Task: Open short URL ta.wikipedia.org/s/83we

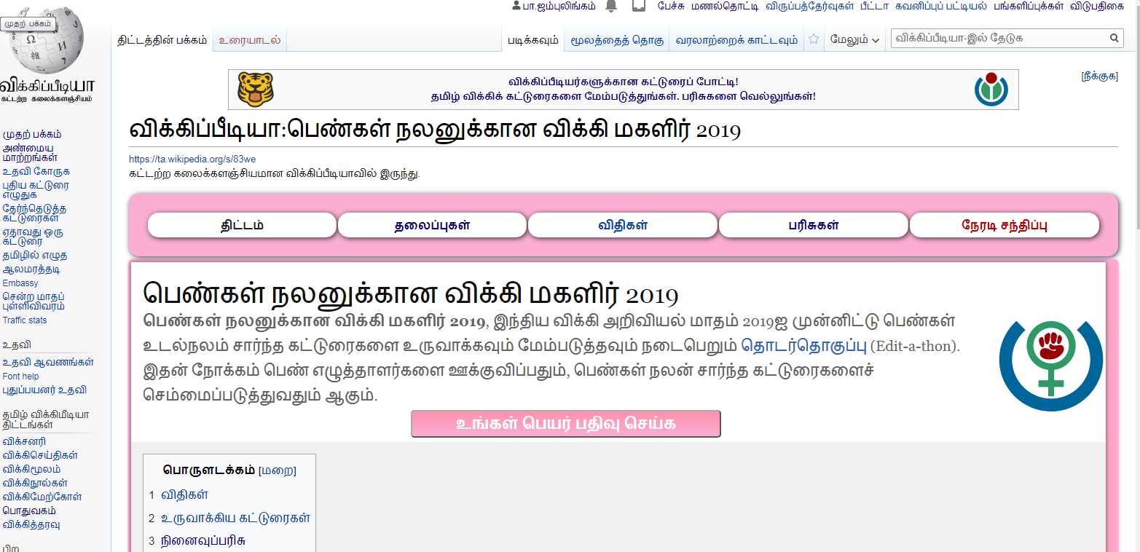Action: coord(192,159)
